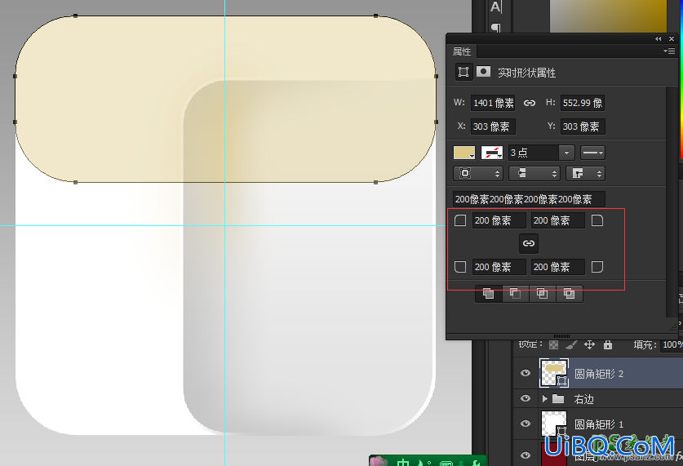Click the top-right corner radius icon

[597, 220]
